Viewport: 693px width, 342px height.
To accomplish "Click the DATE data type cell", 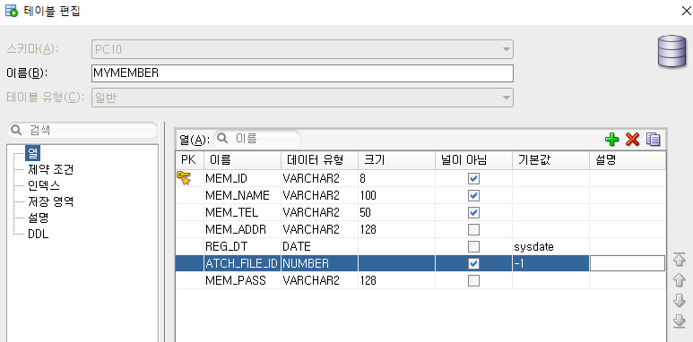I will click(x=319, y=246).
